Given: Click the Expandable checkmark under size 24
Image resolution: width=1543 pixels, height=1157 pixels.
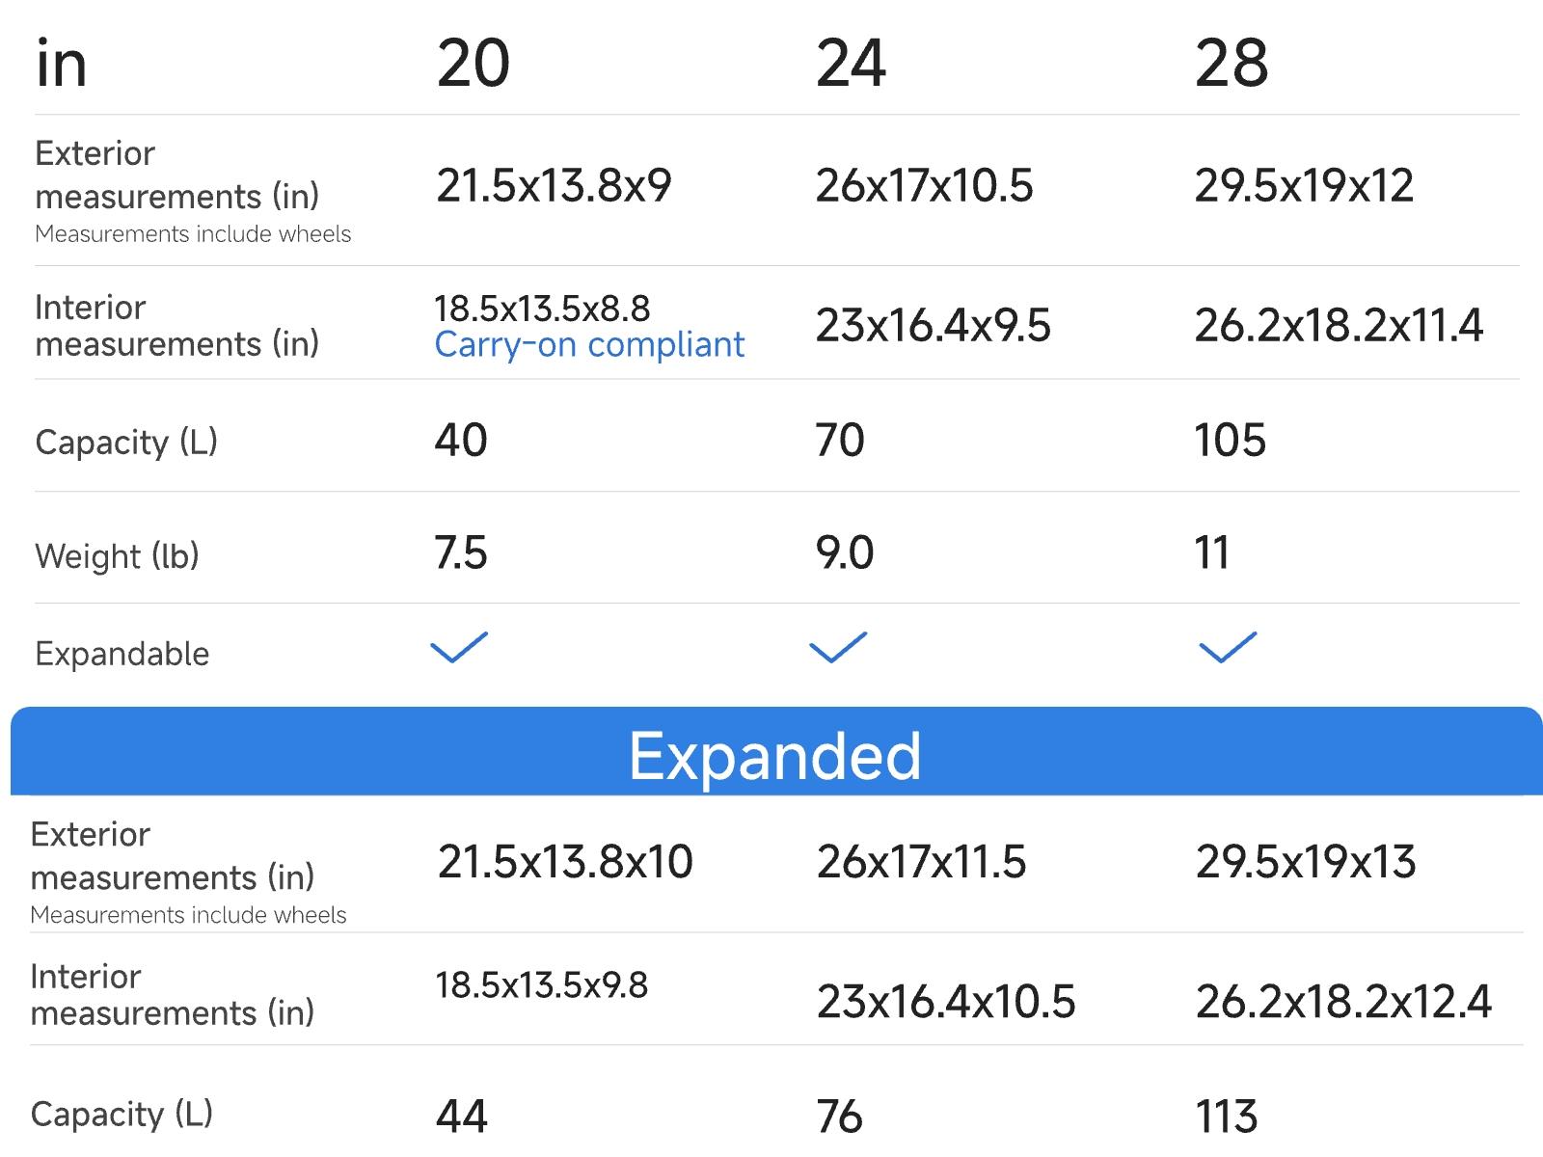Looking at the screenshot, I should (x=838, y=648).
